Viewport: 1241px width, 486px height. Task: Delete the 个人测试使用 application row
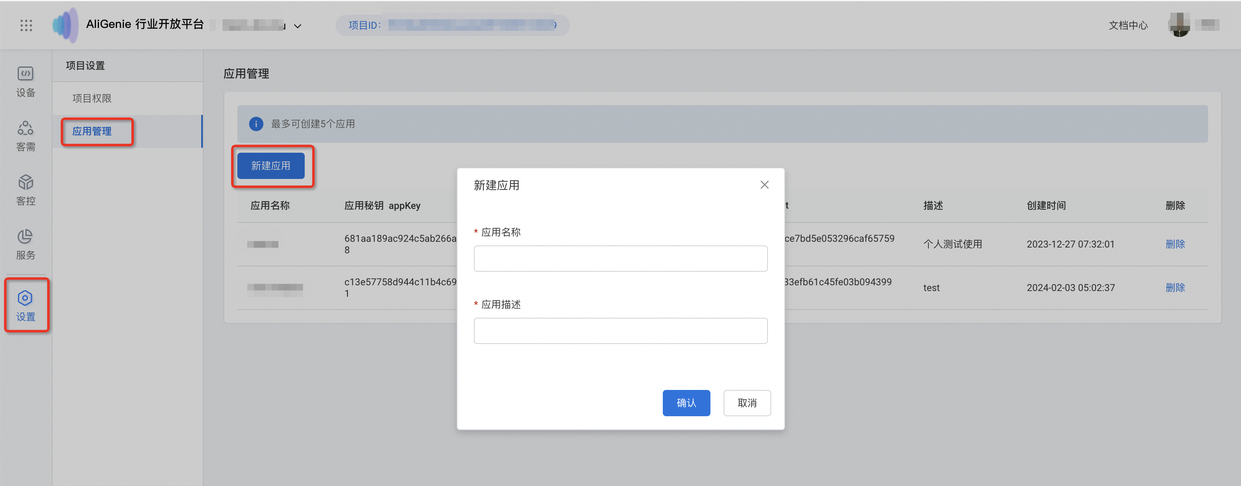pyautogui.click(x=1174, y=244)
